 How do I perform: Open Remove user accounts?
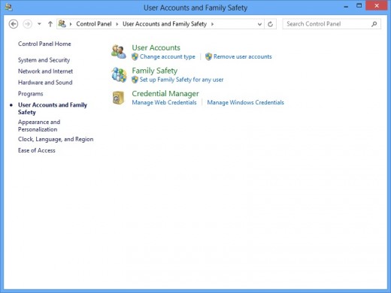243,56
